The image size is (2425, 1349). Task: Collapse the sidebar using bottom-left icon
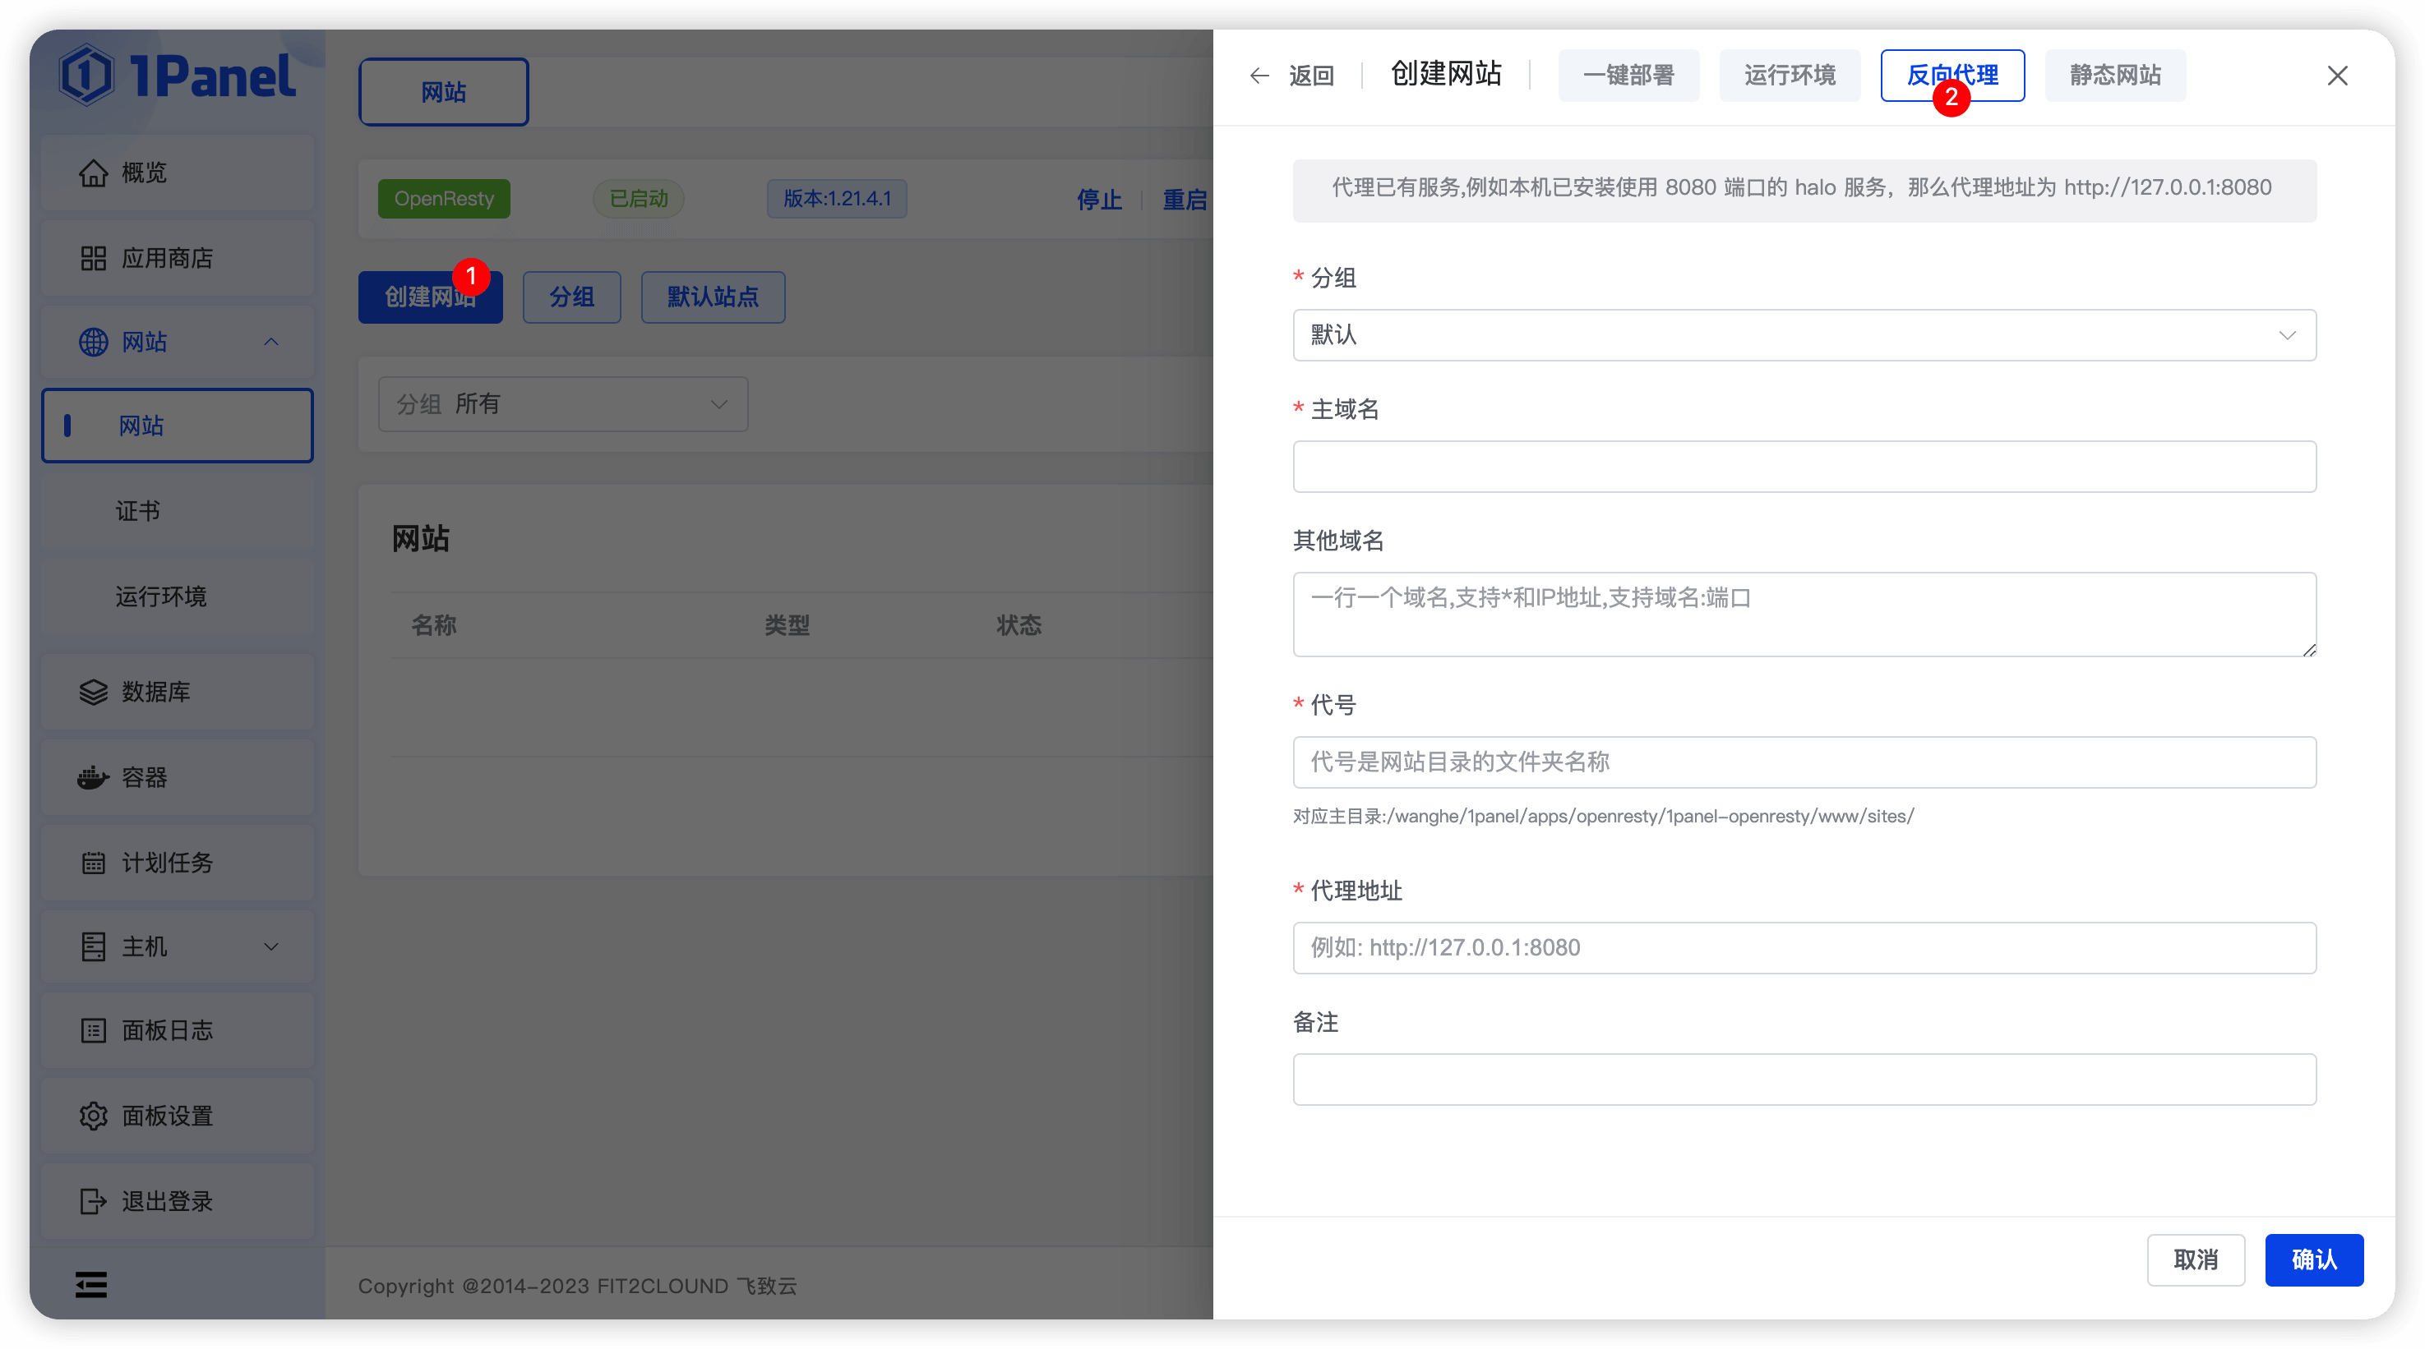click(90, 1284)
